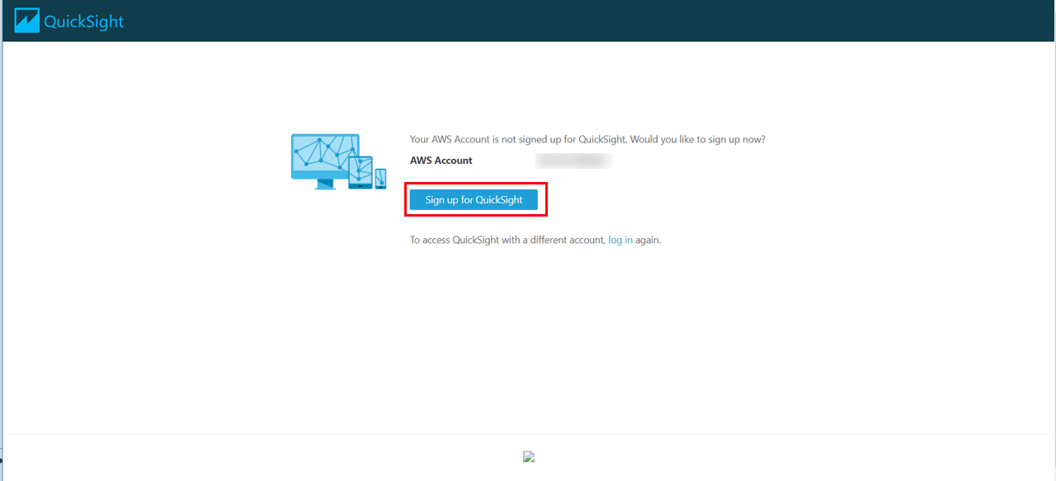
Task: Click the 'AWS Account' label text
Action: click(441, 161)
